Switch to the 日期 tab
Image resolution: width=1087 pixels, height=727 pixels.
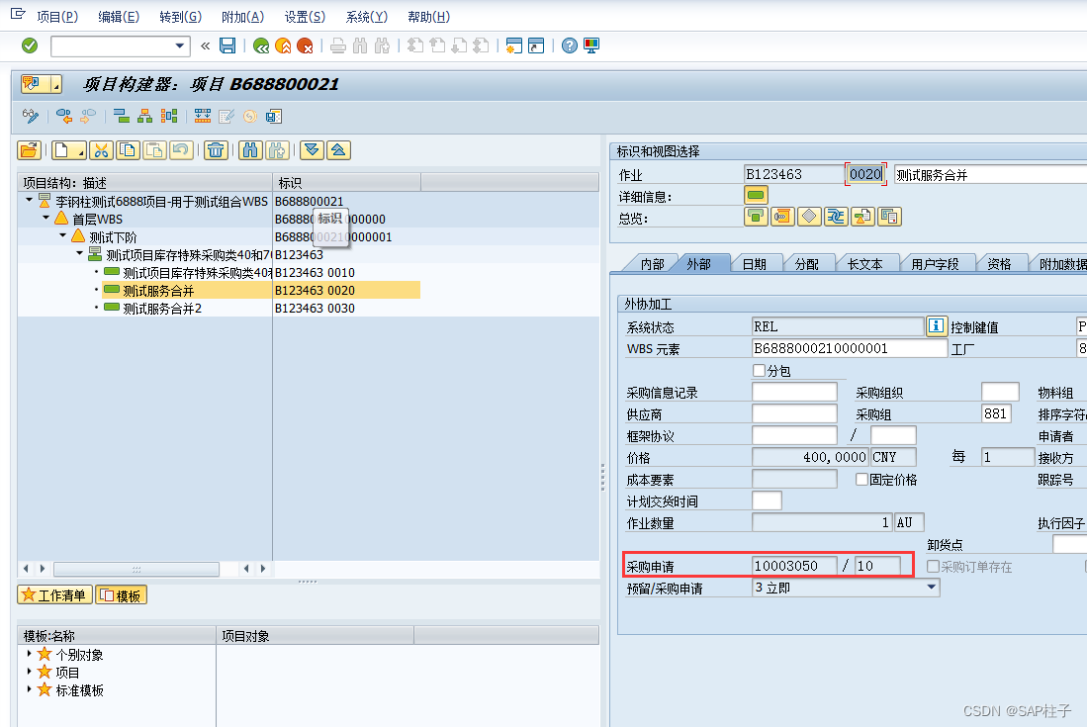pyautogui.click(x=755, y=264)
